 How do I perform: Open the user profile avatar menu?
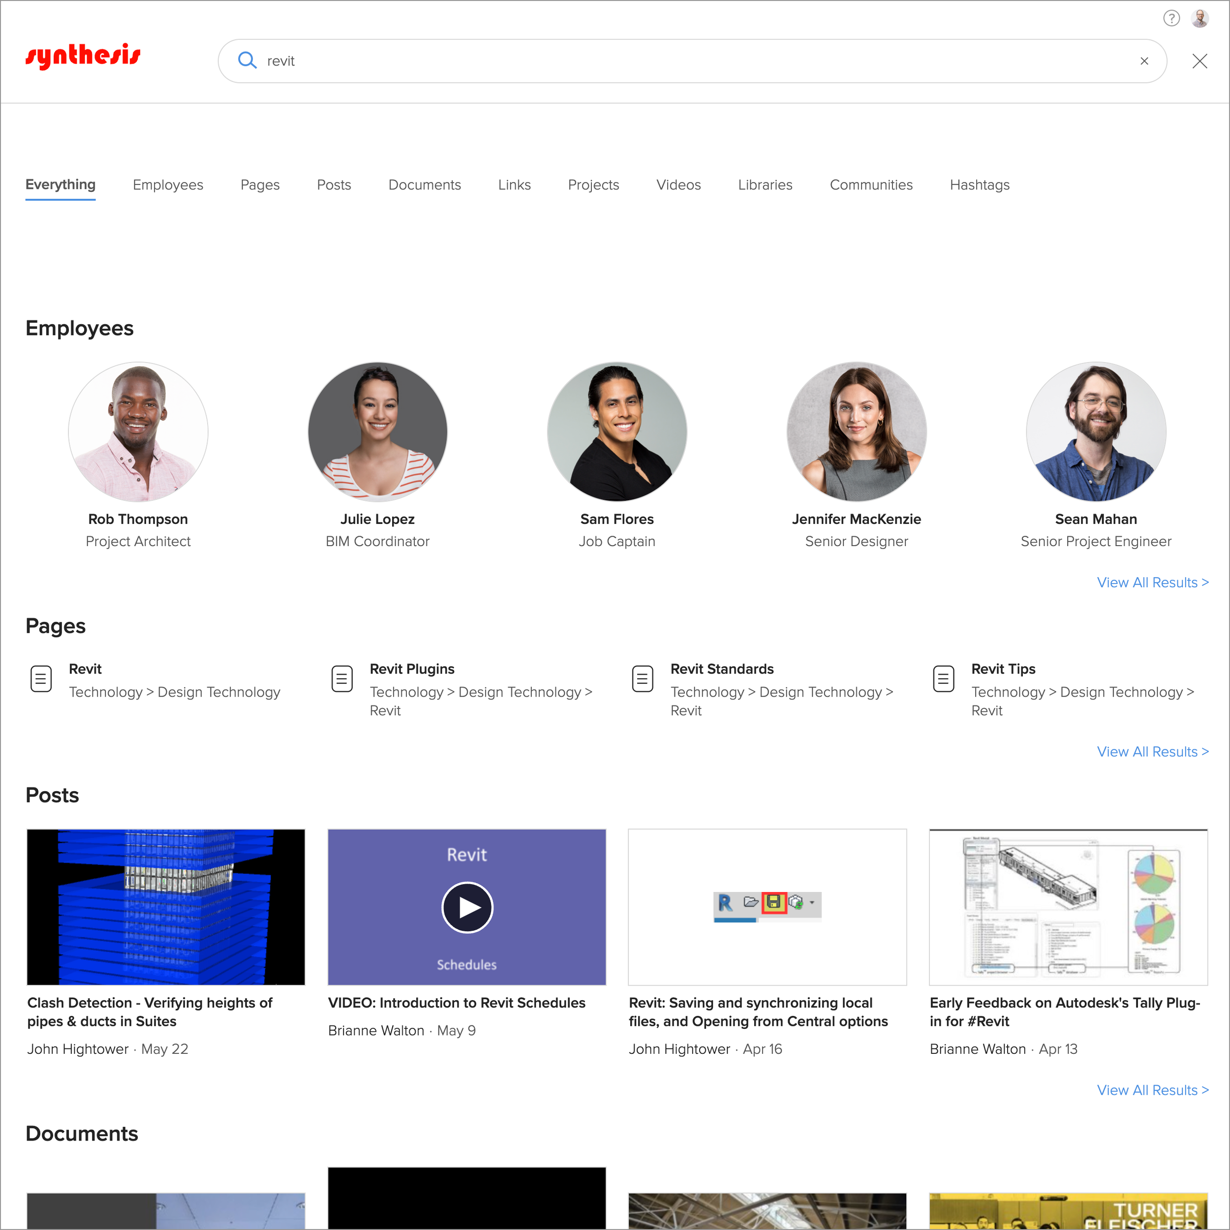click(1200, 19)
